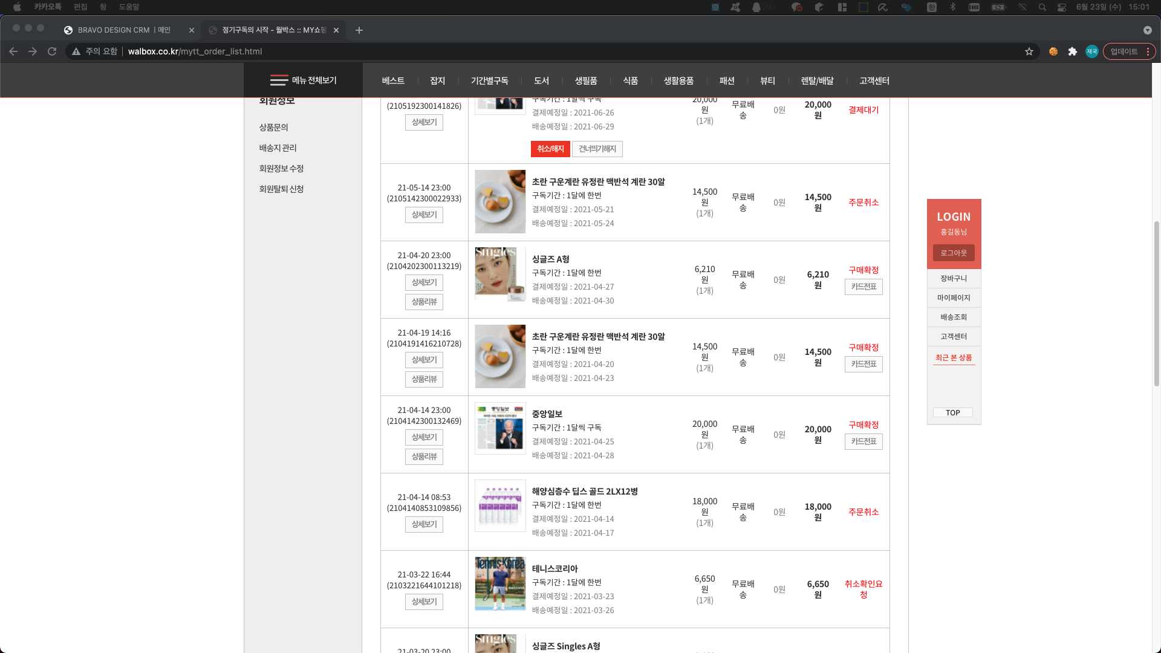1161x653 pixels.
Task: Open 회원정보 수정 in the sidebar
Action: (281, 169)
